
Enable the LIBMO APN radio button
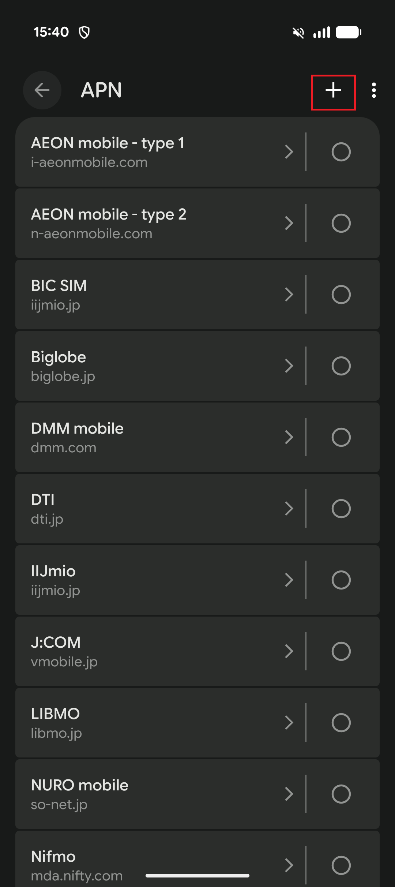pos(341,723)
